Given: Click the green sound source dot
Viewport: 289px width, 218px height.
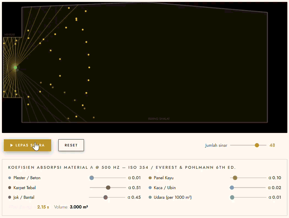Looking at the screenshot, I should click(15, 67).
